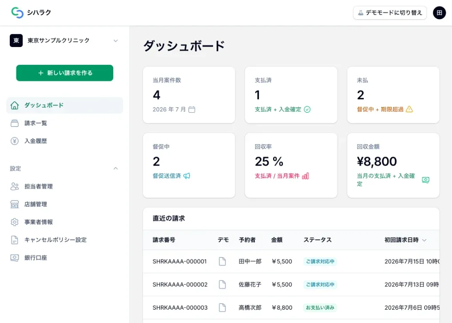This screenshot has height=323, width=452.
Task: Click the 2026年7月15日 date cell
Action: click(412, 261)
